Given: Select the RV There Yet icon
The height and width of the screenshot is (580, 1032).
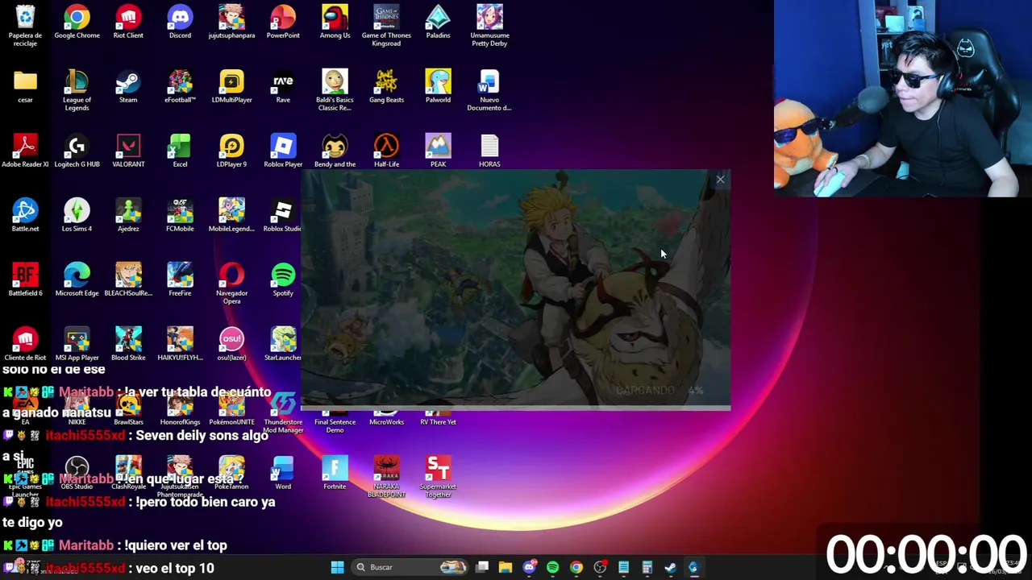Looking at the screenshot, I should pos(438,417).
